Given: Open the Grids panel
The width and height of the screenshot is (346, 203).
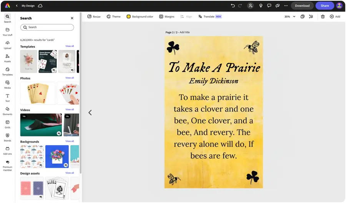Looking at the screenshot, I should (7, 124).
